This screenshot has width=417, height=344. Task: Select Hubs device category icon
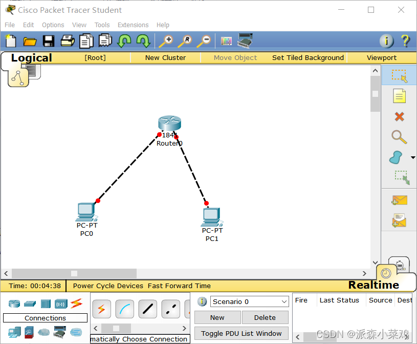(x=46, y=304)
